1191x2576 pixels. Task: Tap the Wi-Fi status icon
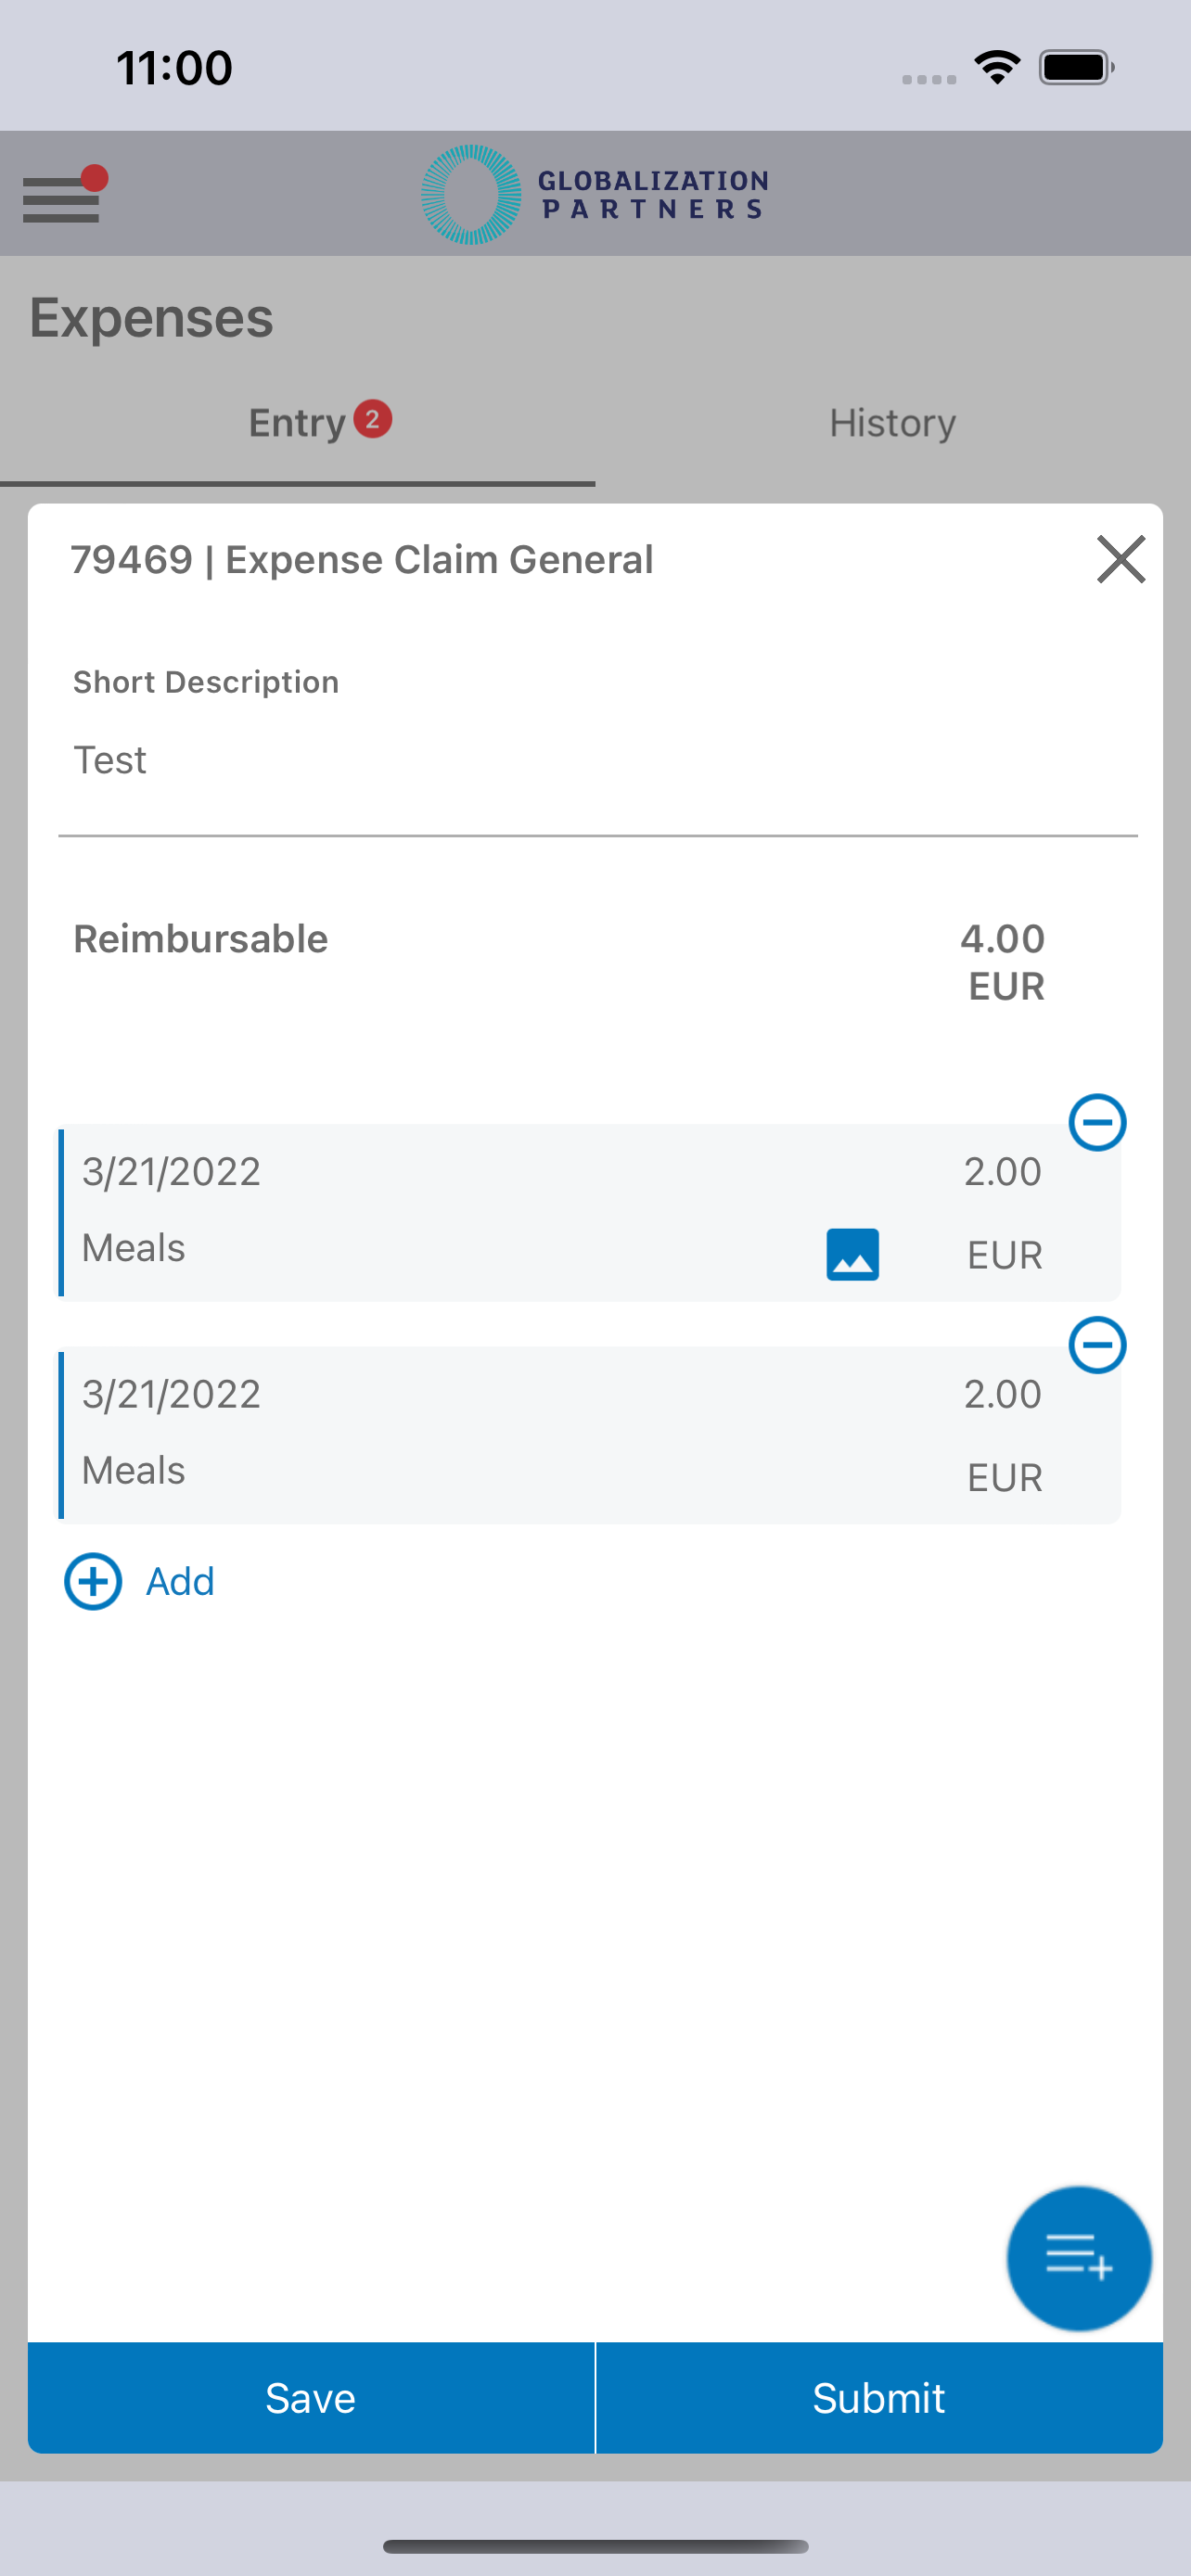coord(997,68)
